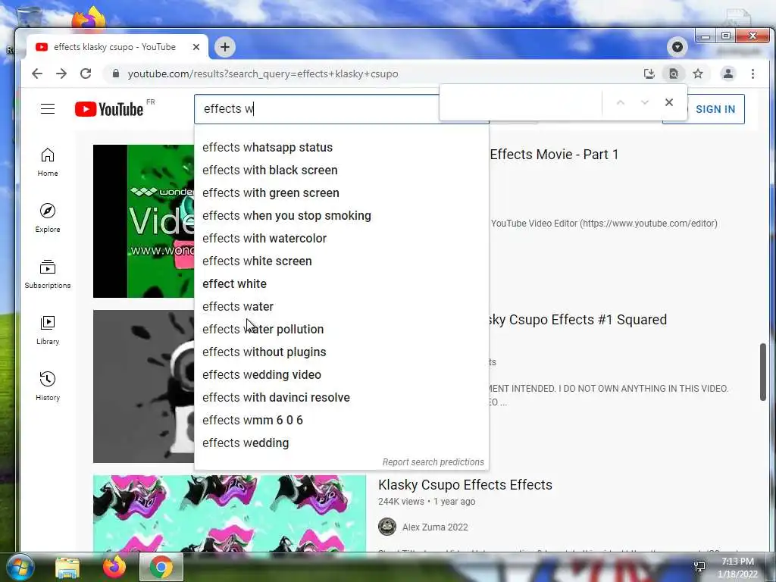Image resolution: width=776 pixels, height=582 pixels.
Task: Select suggestion 'effects white screen'
Action: (x=342, y=261)
